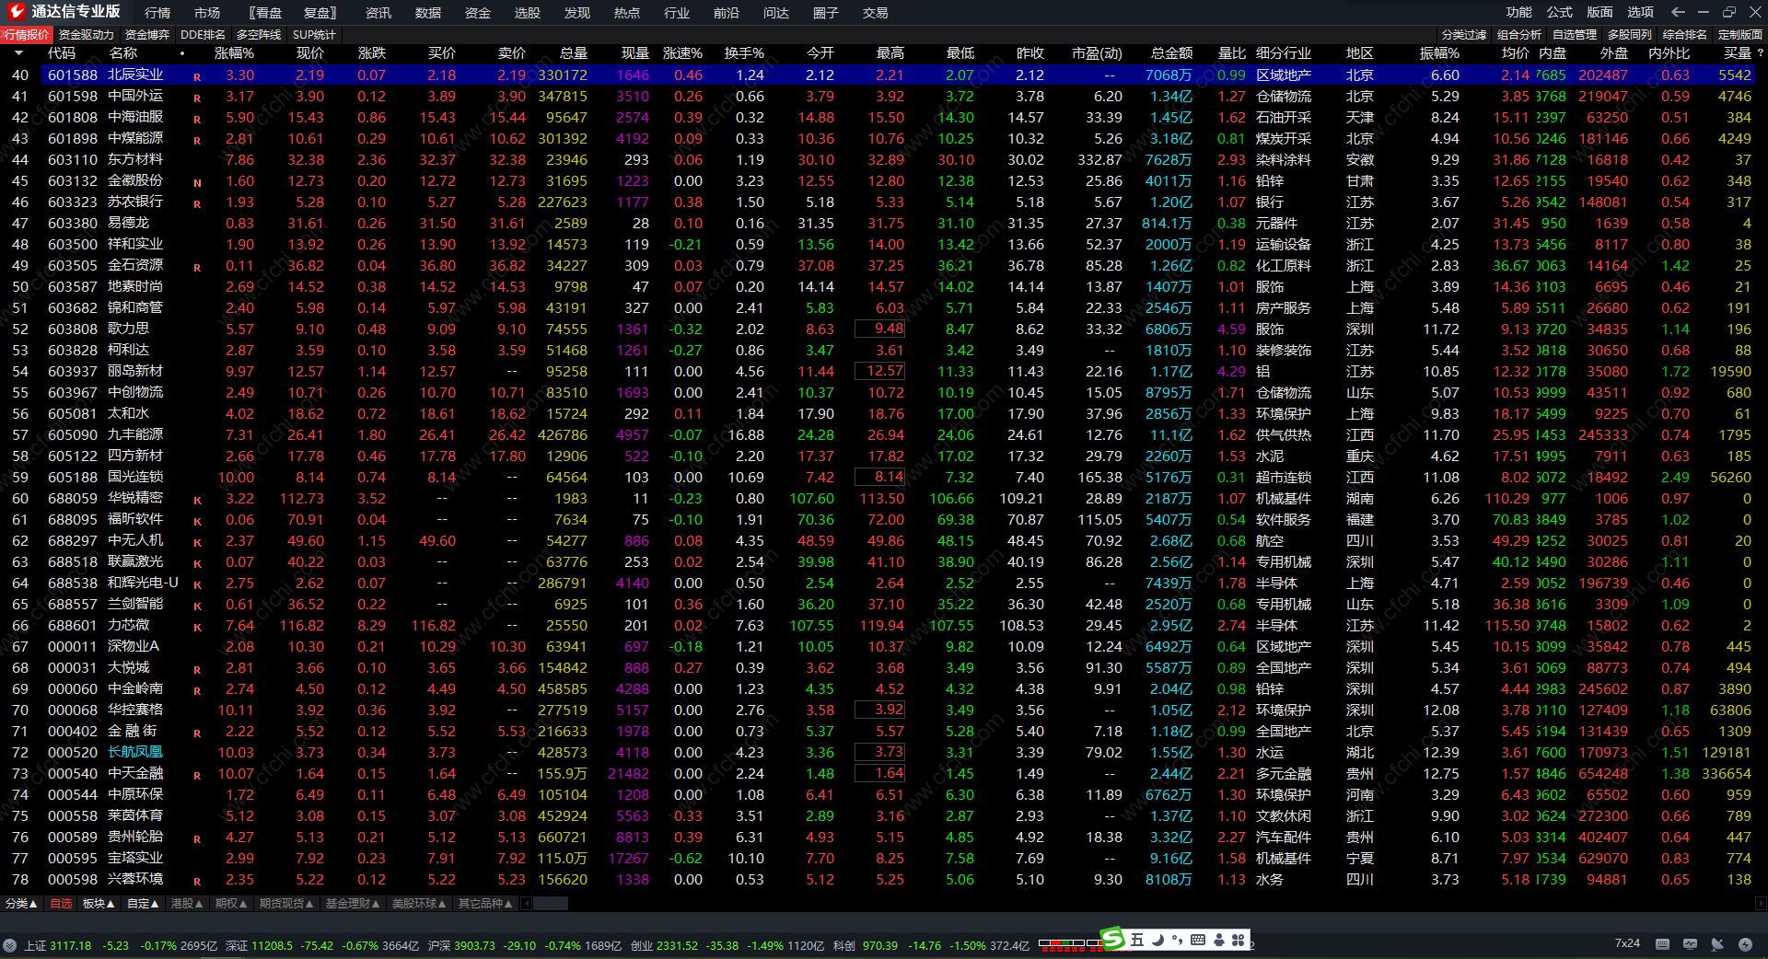This screenshot has height=959, width=1768.
Task: Expand the 分类 category menu
Action: coord(21,904)
